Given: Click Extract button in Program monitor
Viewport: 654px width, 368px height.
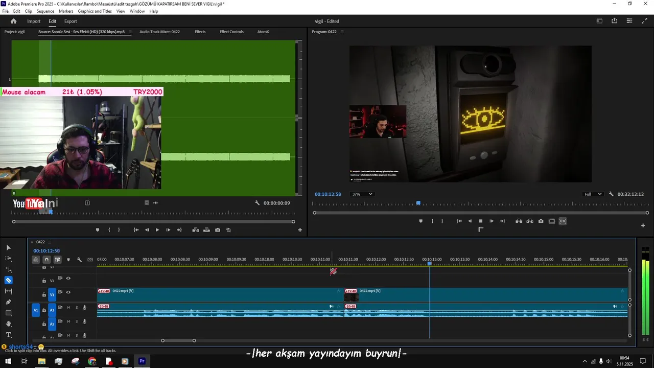Looking at the screenshot, I should click(x=529, y=221).
